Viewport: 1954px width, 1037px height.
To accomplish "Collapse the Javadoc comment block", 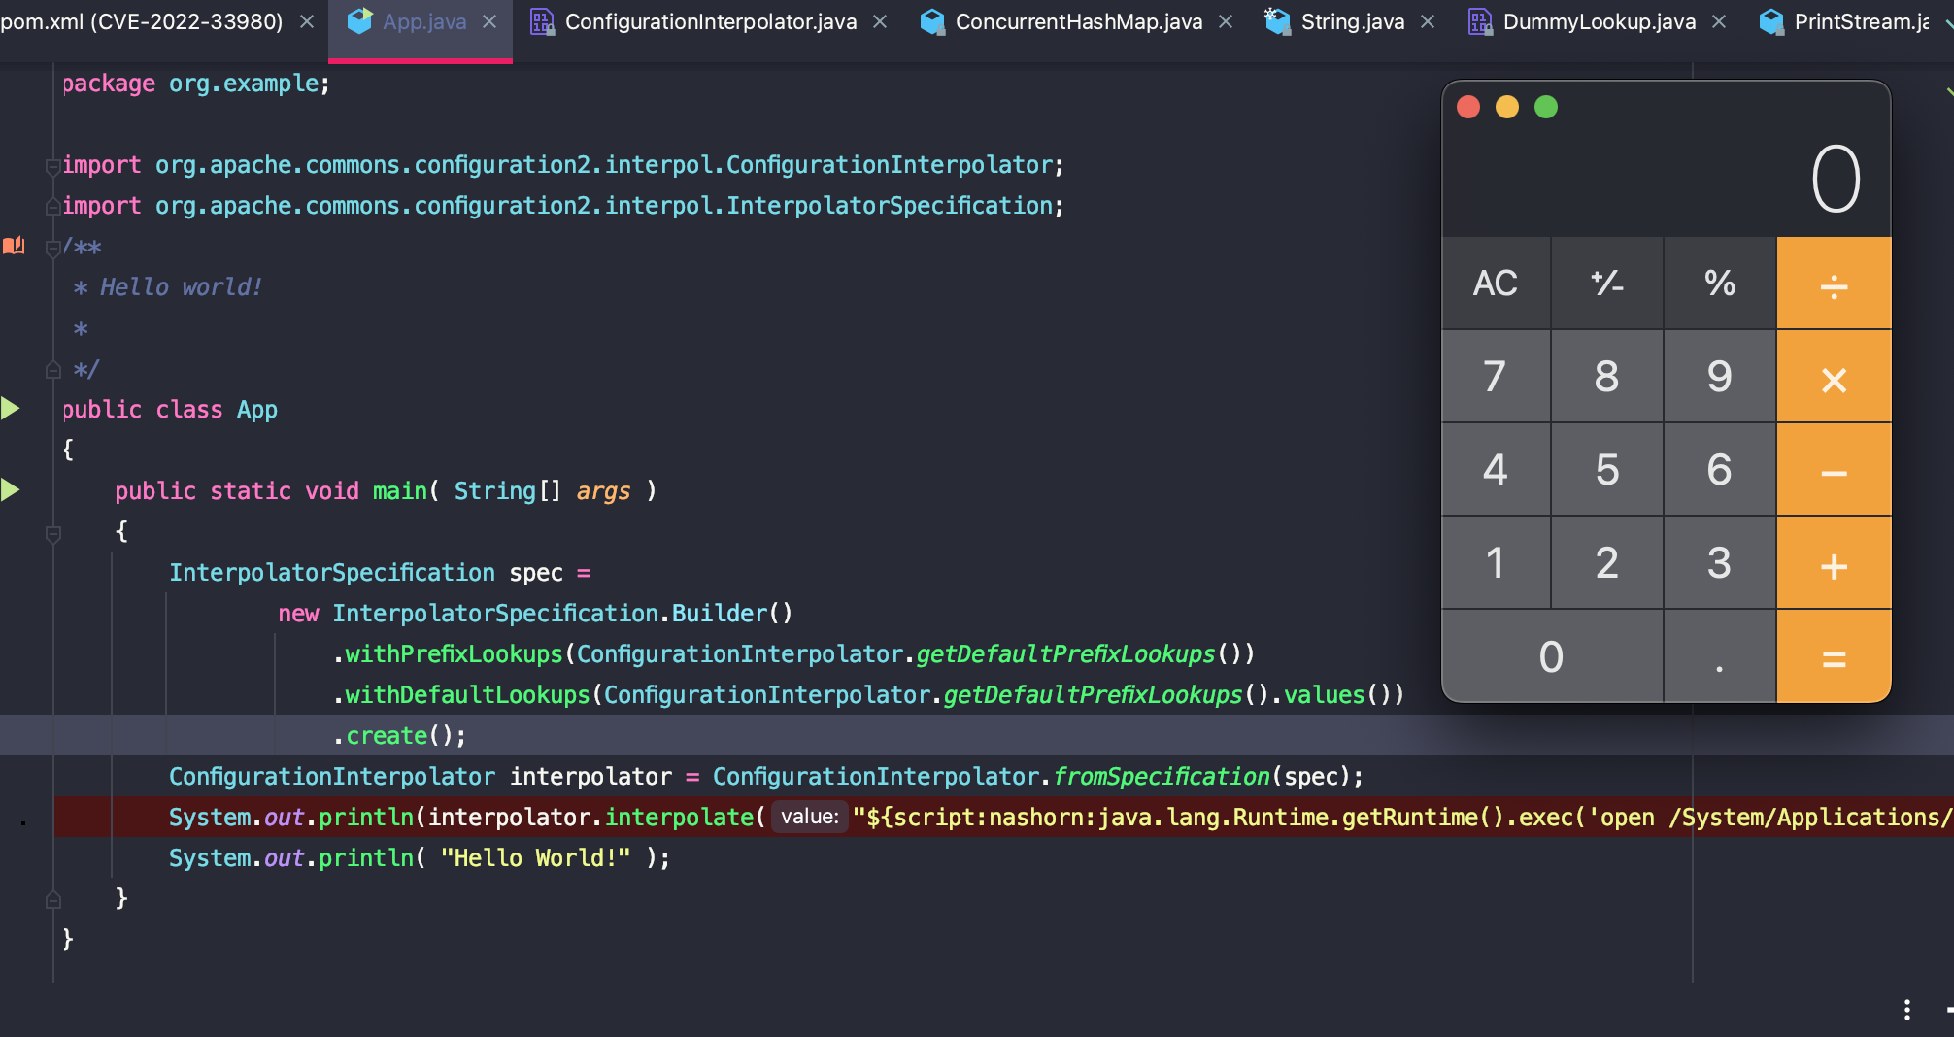I will click(x=52, y=248).
